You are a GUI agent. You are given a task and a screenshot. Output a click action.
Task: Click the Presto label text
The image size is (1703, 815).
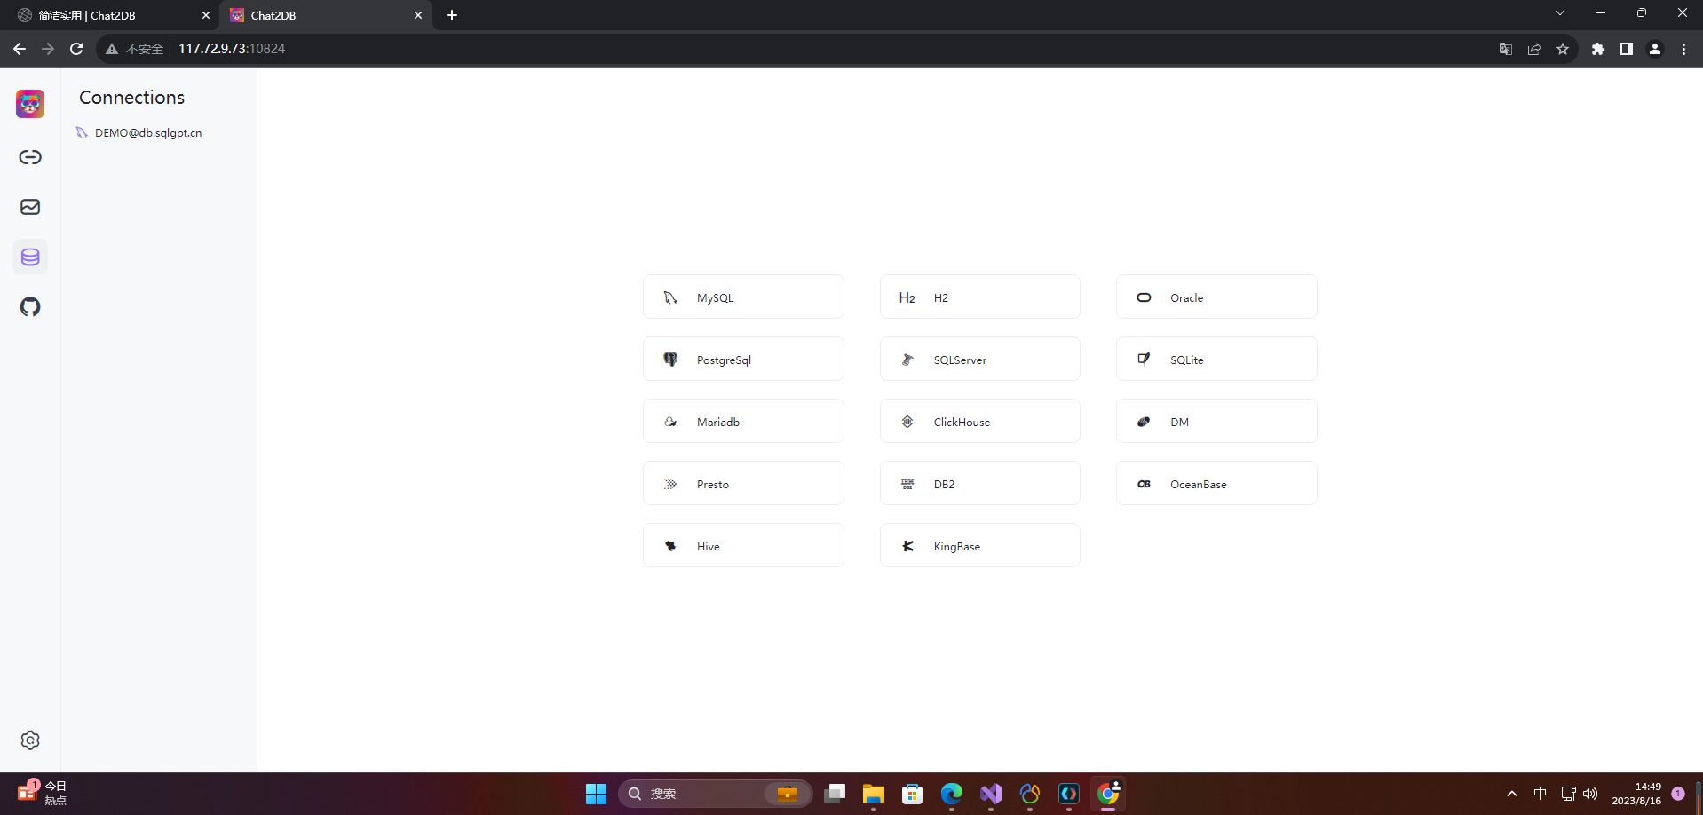713,485
